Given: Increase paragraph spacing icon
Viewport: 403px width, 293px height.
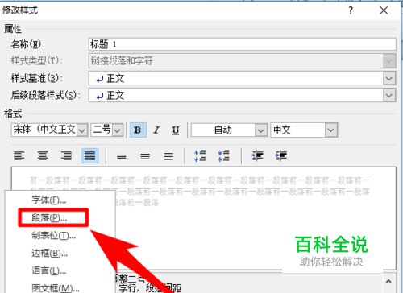Looking at the screenshot, I should pyautogui.click(x=200, y=156).
